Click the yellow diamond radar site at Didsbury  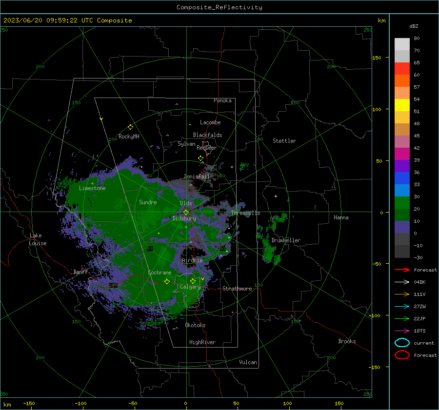pyautogui.click(x=186, y=213)
